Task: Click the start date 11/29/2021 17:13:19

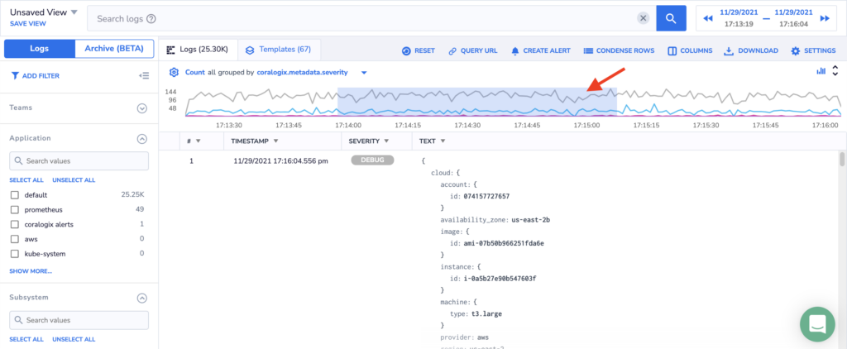Action: (x=739, y=18)
